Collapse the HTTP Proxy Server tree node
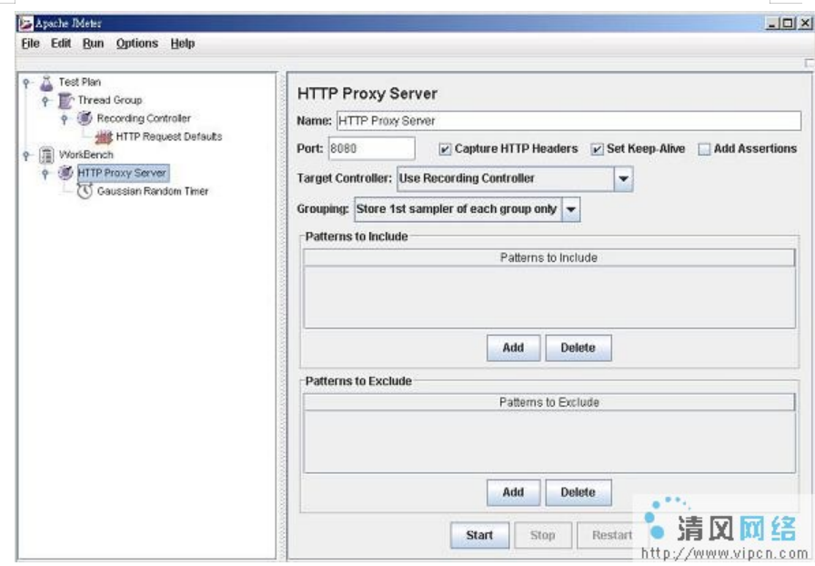 click(x=45, y=174)
